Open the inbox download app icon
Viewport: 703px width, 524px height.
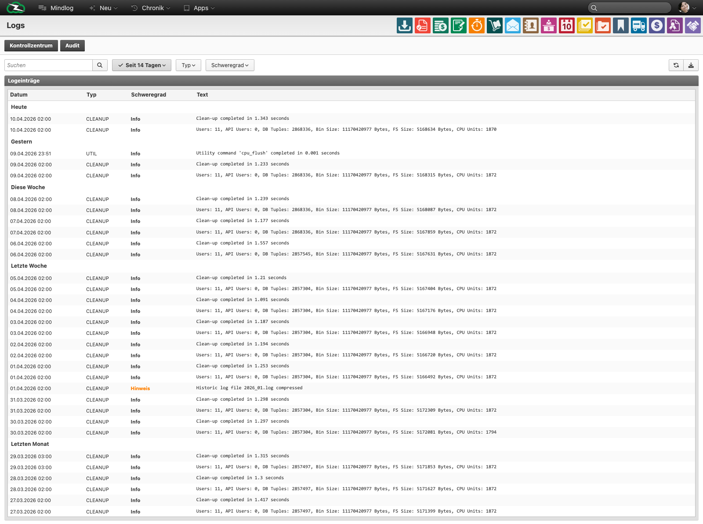click(404, 25)
